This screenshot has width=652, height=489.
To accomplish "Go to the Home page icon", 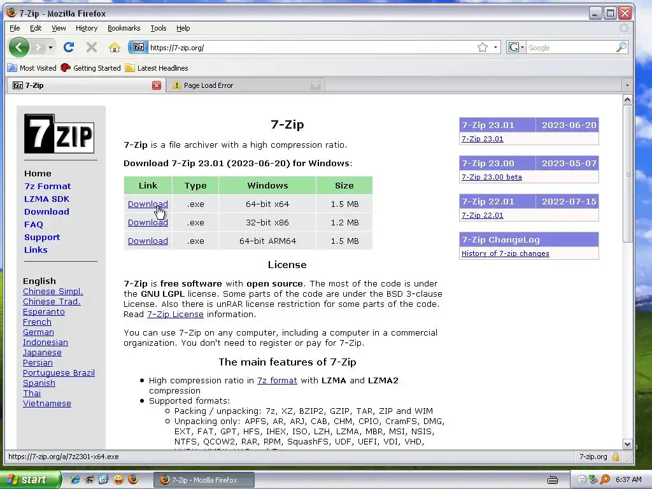I will [115, 47].
